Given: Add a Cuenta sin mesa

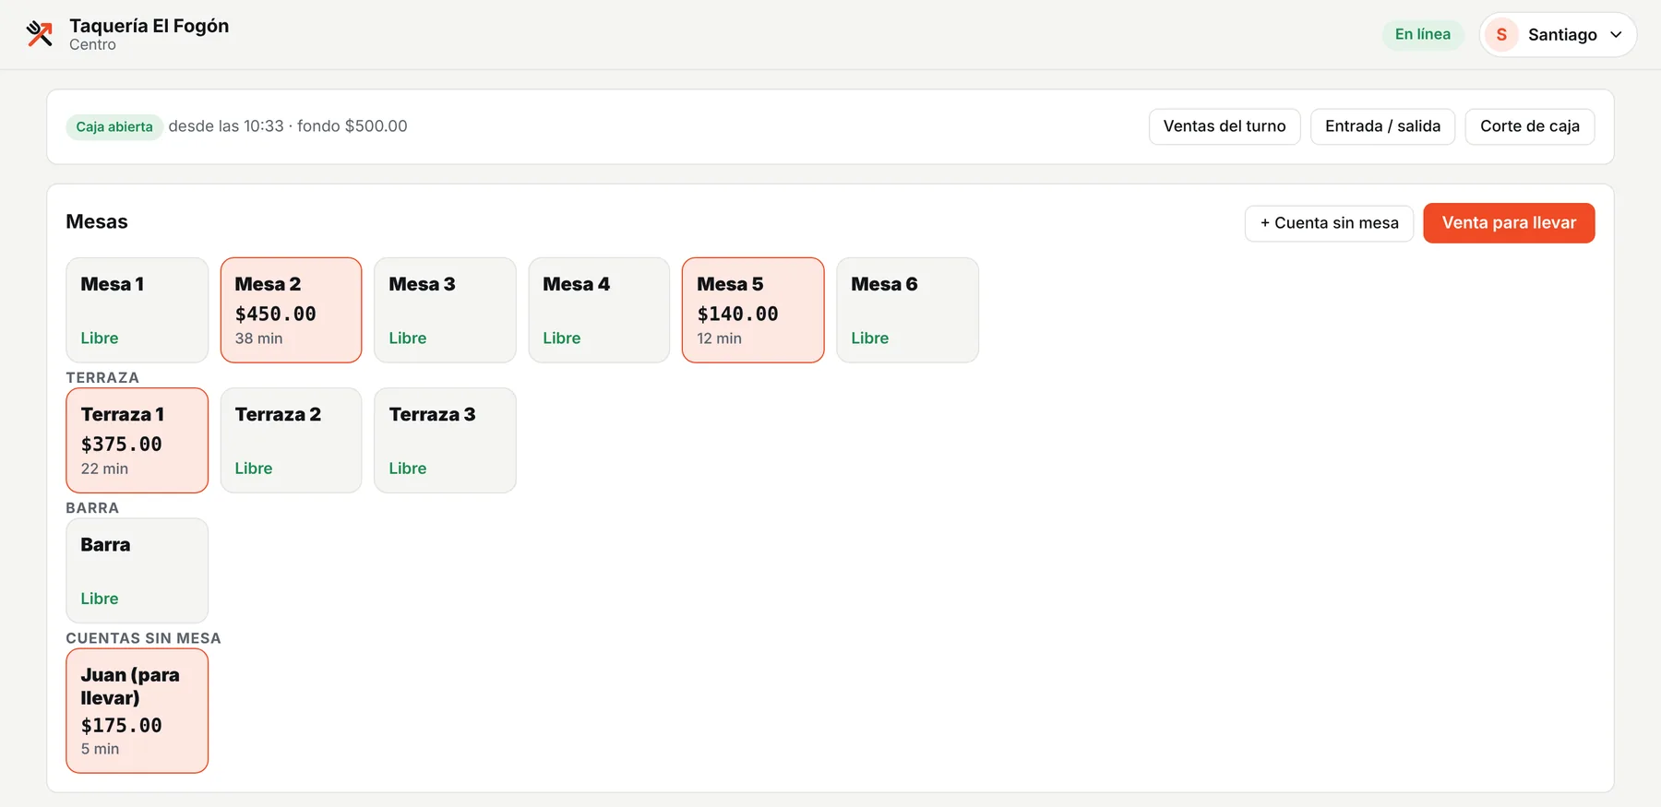Looking at the screenshot, I should 1329,223.
